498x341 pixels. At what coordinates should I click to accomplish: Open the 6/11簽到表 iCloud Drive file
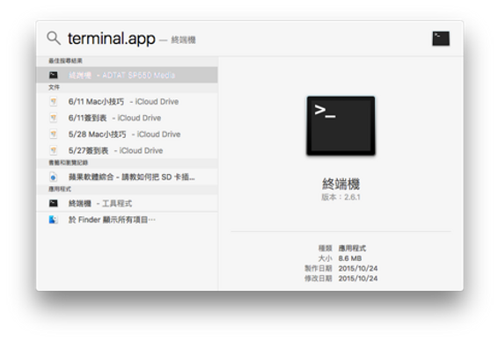(x=127, y=118)
